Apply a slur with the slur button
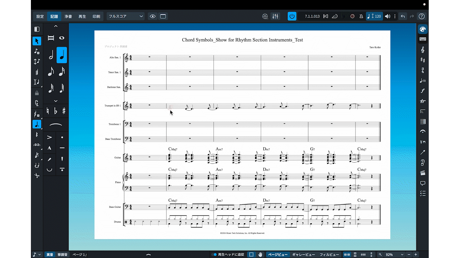 point(56,124)
